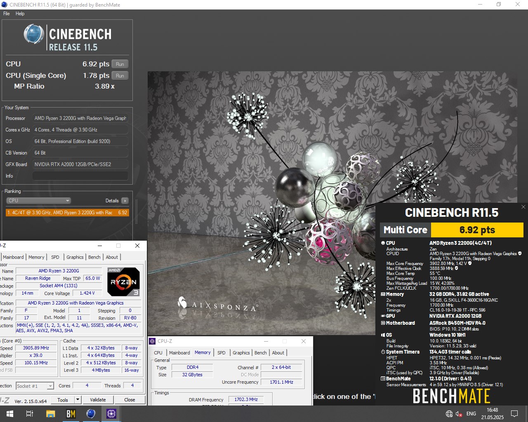Click the Cinebench globe logo
The width and height of the screenshot is (528, 422).
[34, 34]
